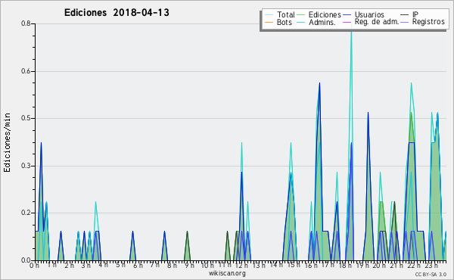The height and width of the screenshot is (280, 454).
Task: Click the 'IP' legend label
Action: (415, 14)
